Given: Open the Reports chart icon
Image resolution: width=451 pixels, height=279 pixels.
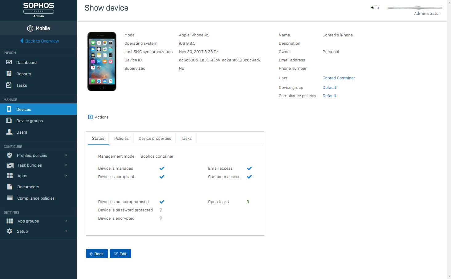Looking at the screenshot, I should 9,74.
